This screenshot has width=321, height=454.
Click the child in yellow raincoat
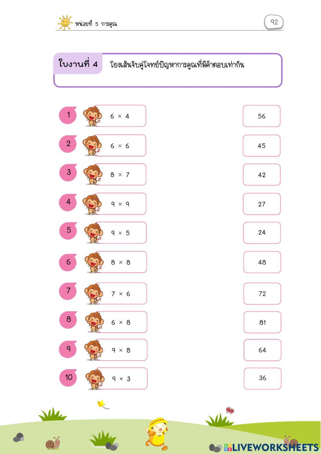(157, 432)
